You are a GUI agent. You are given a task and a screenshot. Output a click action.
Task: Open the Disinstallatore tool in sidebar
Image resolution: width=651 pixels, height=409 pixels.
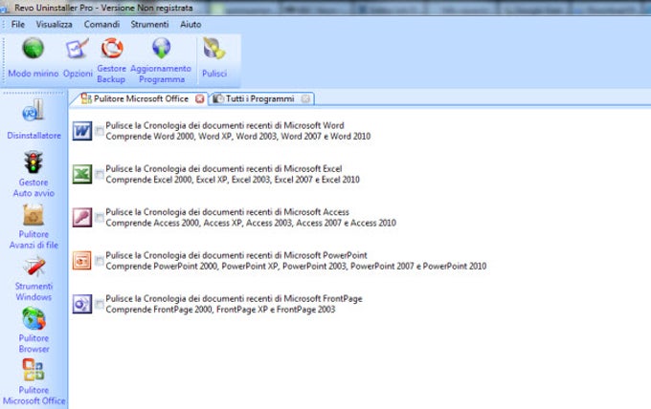pyautogui.click(x=34, y=118)
